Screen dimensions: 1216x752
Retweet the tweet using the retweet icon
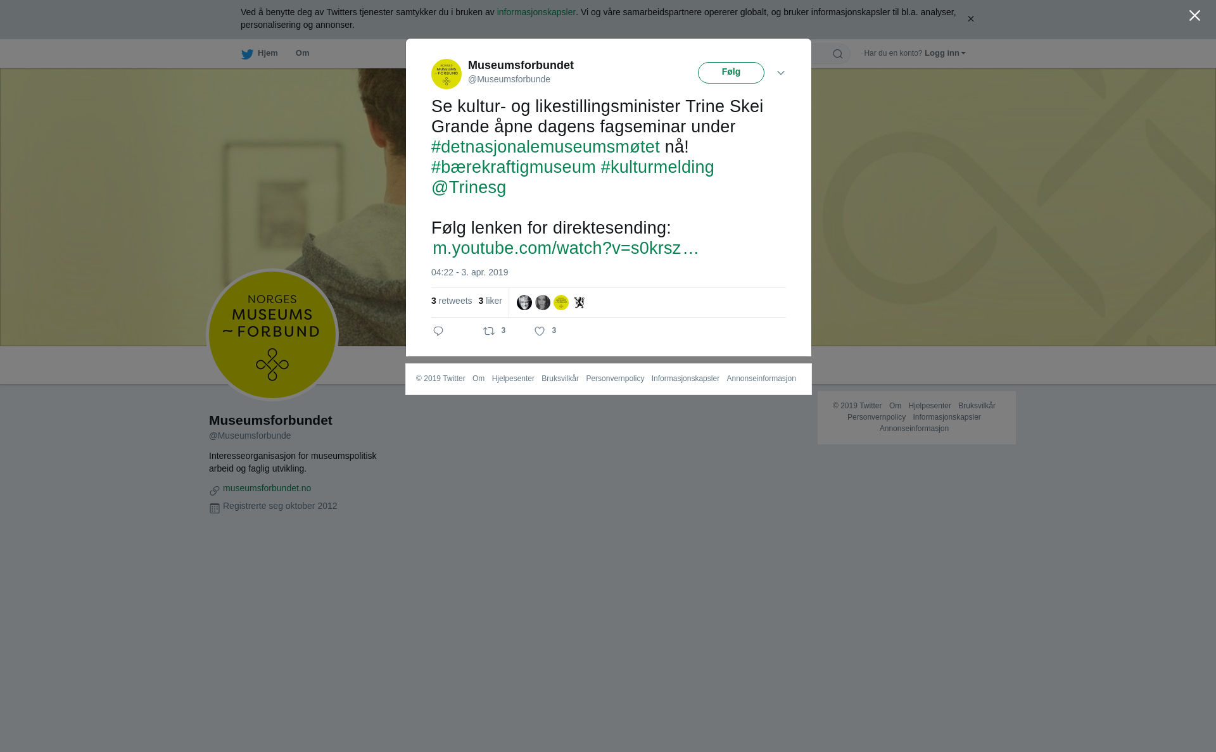coord(489,331)
